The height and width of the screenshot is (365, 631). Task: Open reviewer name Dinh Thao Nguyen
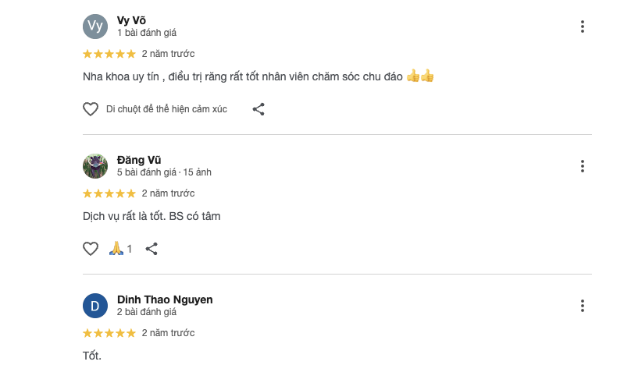[165, 299]
